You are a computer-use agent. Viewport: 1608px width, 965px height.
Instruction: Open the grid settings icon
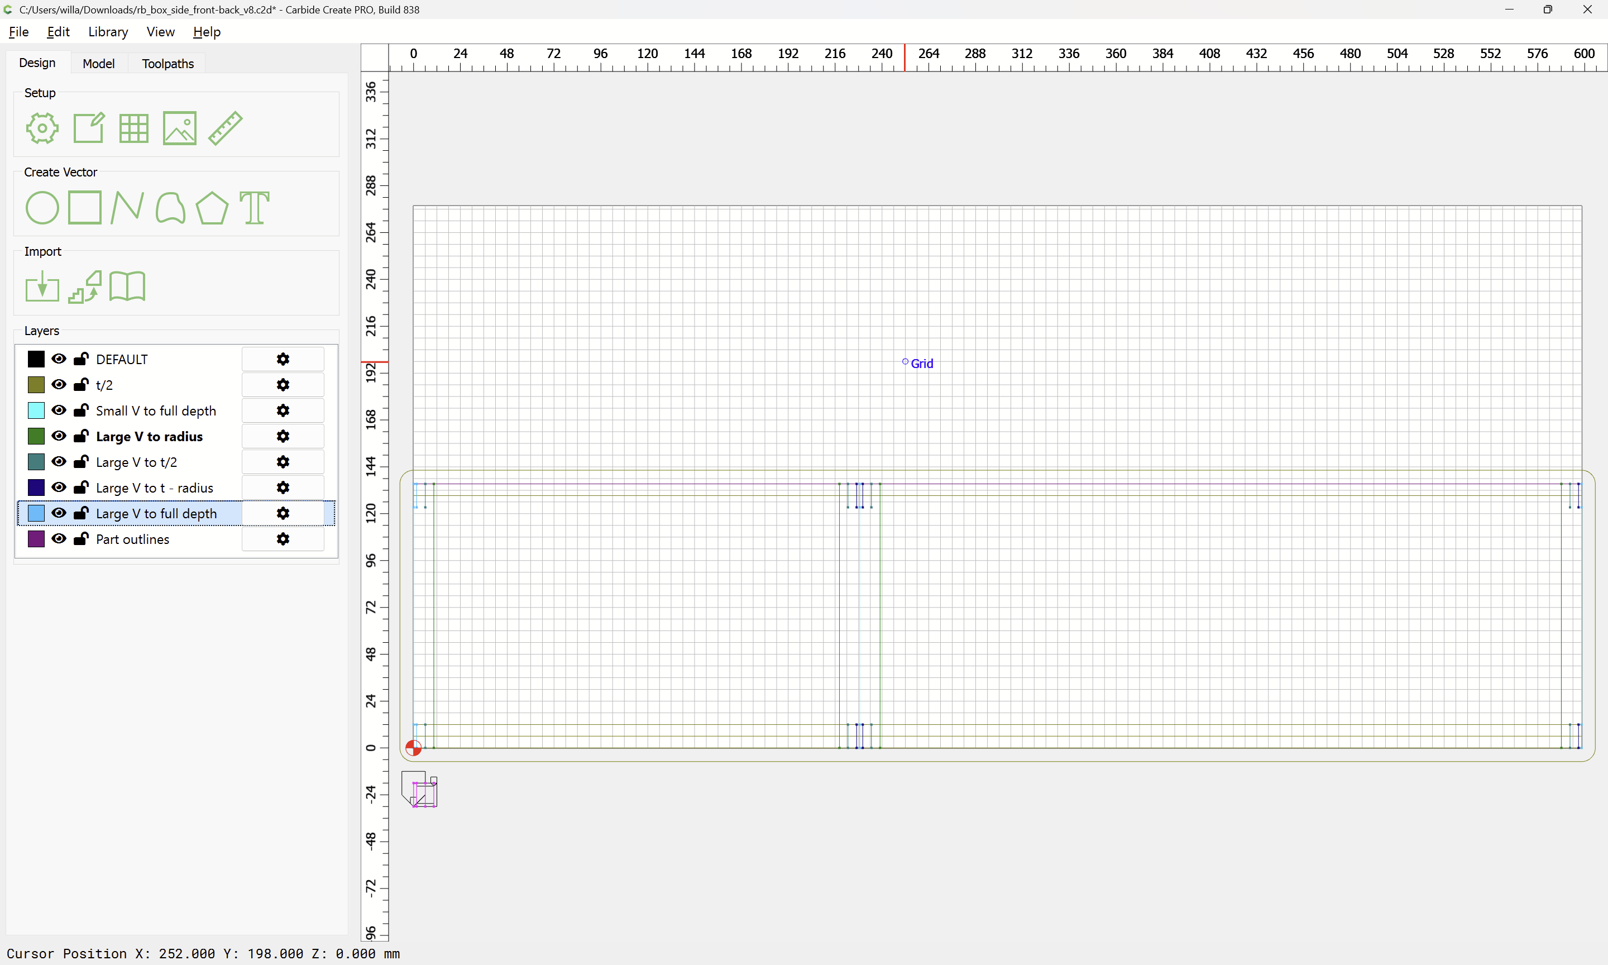[134, 128]
